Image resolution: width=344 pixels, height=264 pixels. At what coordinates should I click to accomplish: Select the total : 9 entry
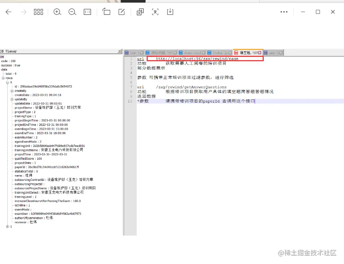click(x=11, y=74)
